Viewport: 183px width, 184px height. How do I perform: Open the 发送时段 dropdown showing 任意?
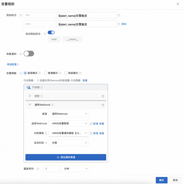tap(69, 143)
